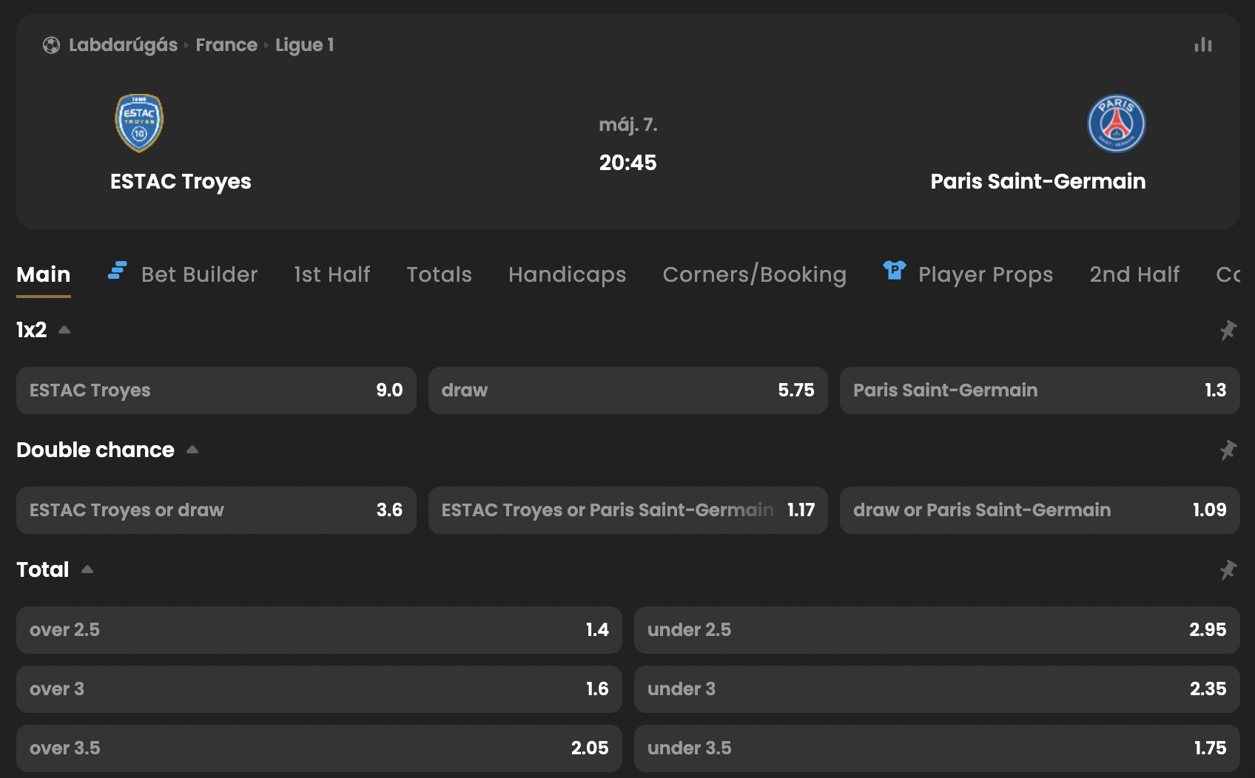Open the 1st Half tab
The height and width of the screenshot is (778, 1255).
(x=332, y=274)
